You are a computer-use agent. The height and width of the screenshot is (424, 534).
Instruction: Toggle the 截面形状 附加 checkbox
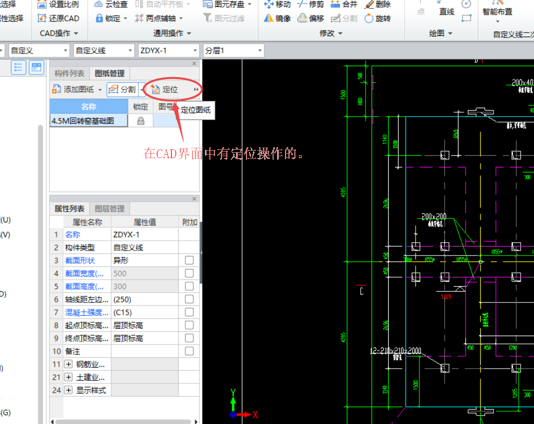point(189,260)
